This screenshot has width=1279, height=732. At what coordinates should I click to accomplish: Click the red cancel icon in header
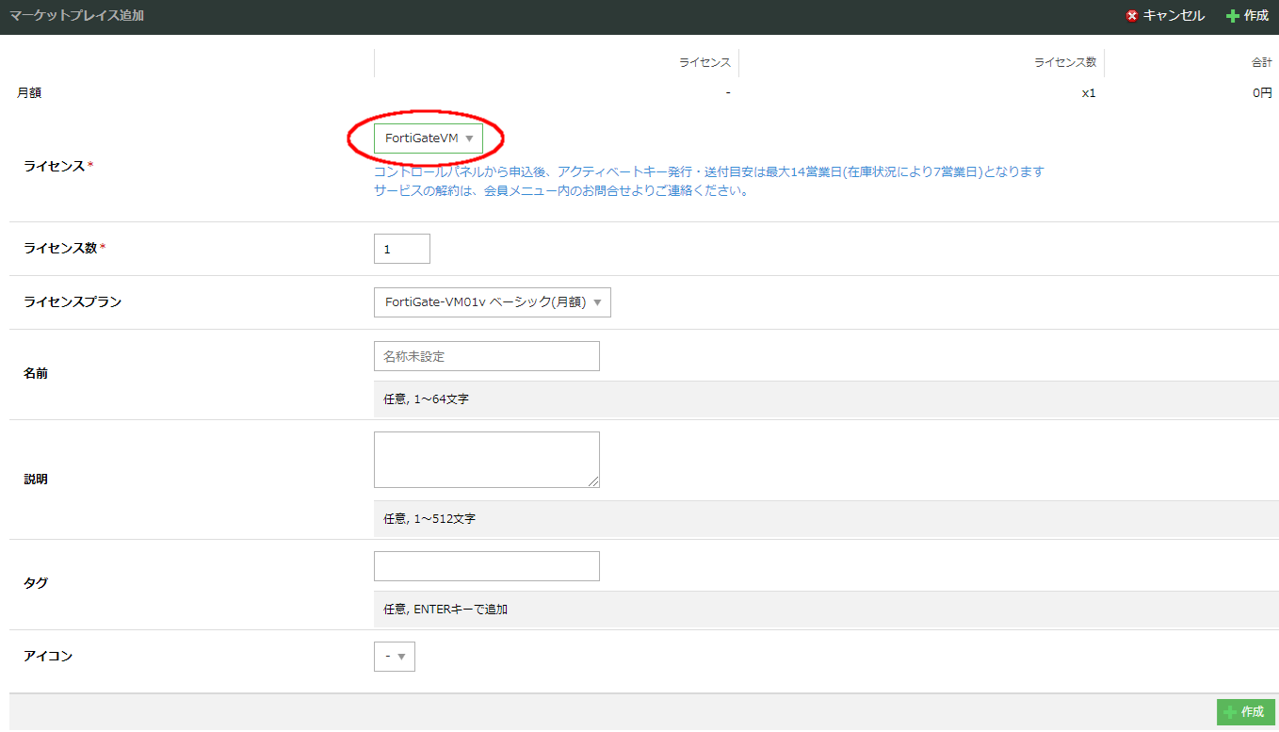click(x=1132, y=16)
